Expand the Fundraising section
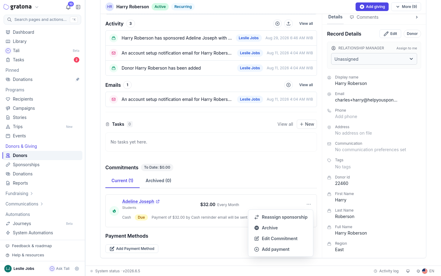 [19, 194]
